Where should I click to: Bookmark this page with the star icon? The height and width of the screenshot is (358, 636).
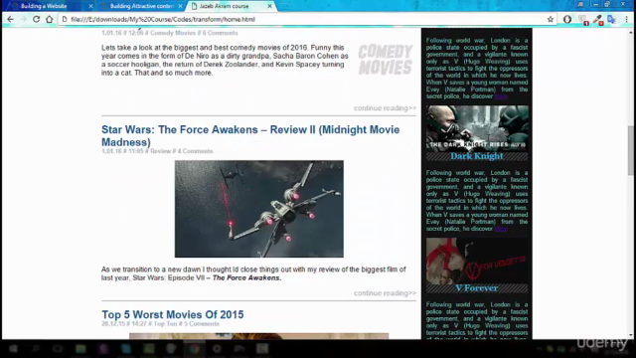pyautogui.click(x=550, y=19)
